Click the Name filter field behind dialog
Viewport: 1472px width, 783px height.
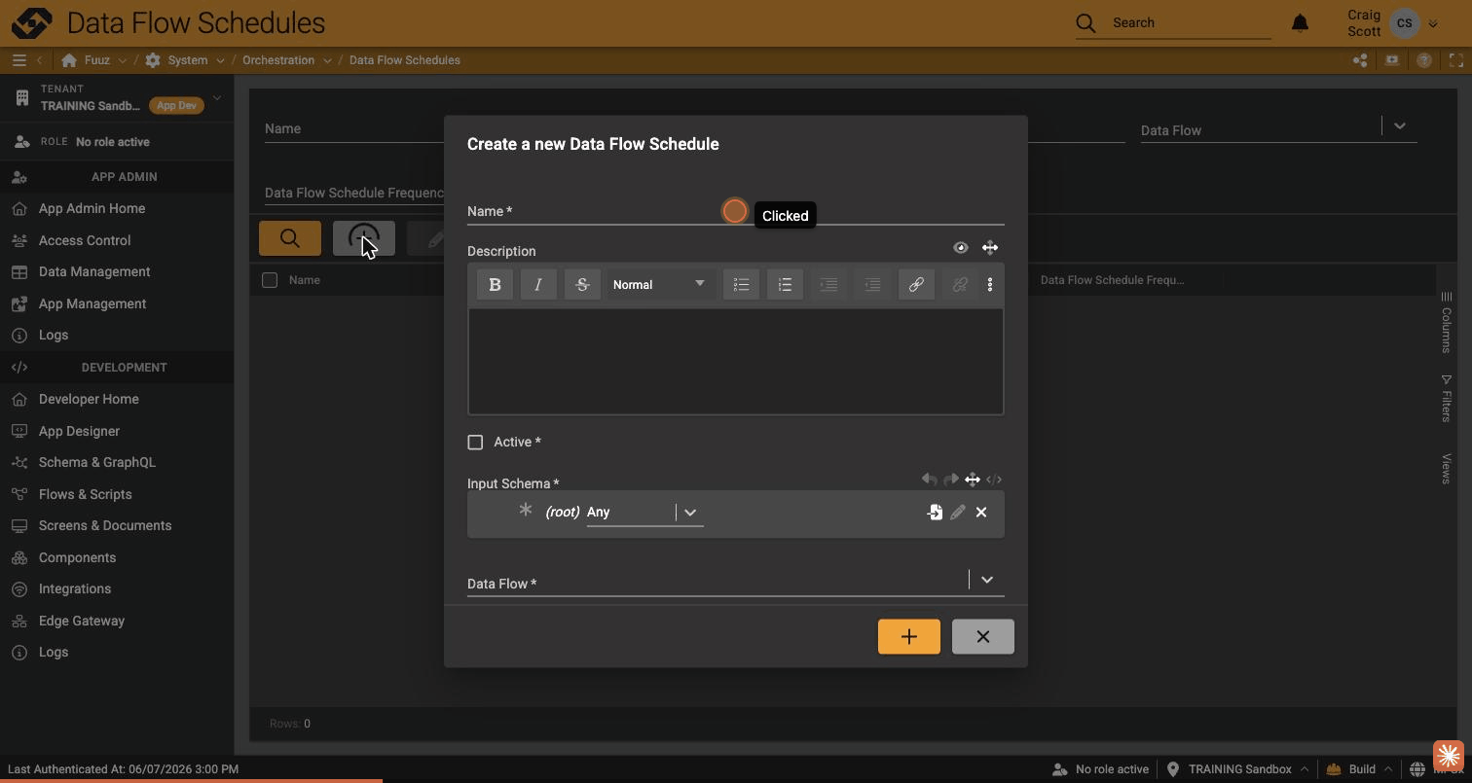coord(354,129)
